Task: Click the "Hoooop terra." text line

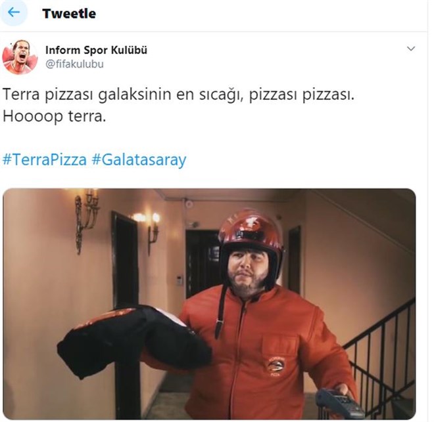Action: tap(55, 116)
